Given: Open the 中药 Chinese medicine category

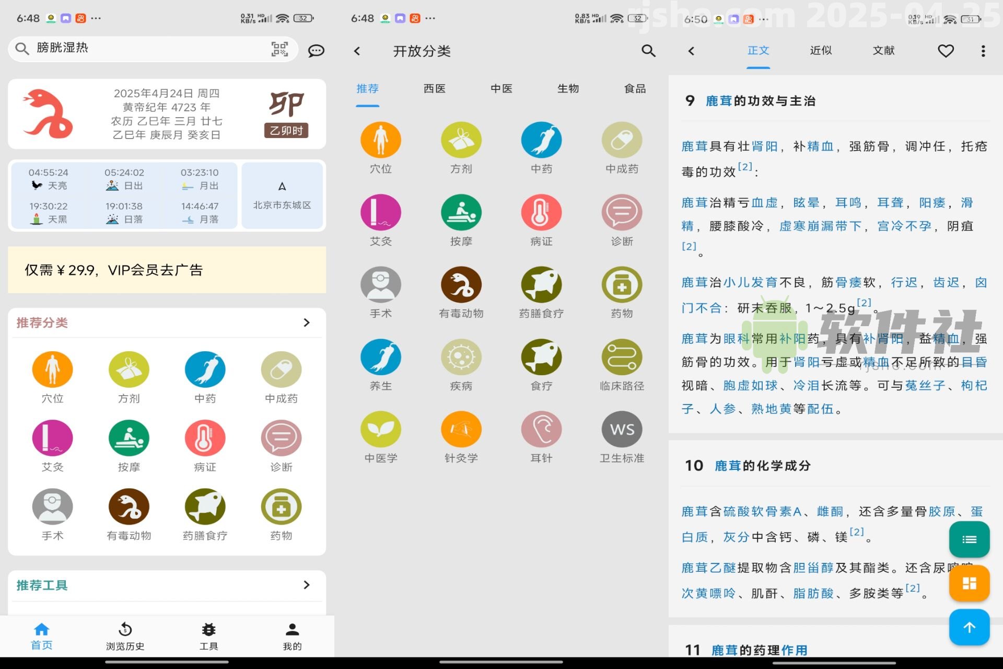Looking at the screenshot, I should click(x=541, y=140).
